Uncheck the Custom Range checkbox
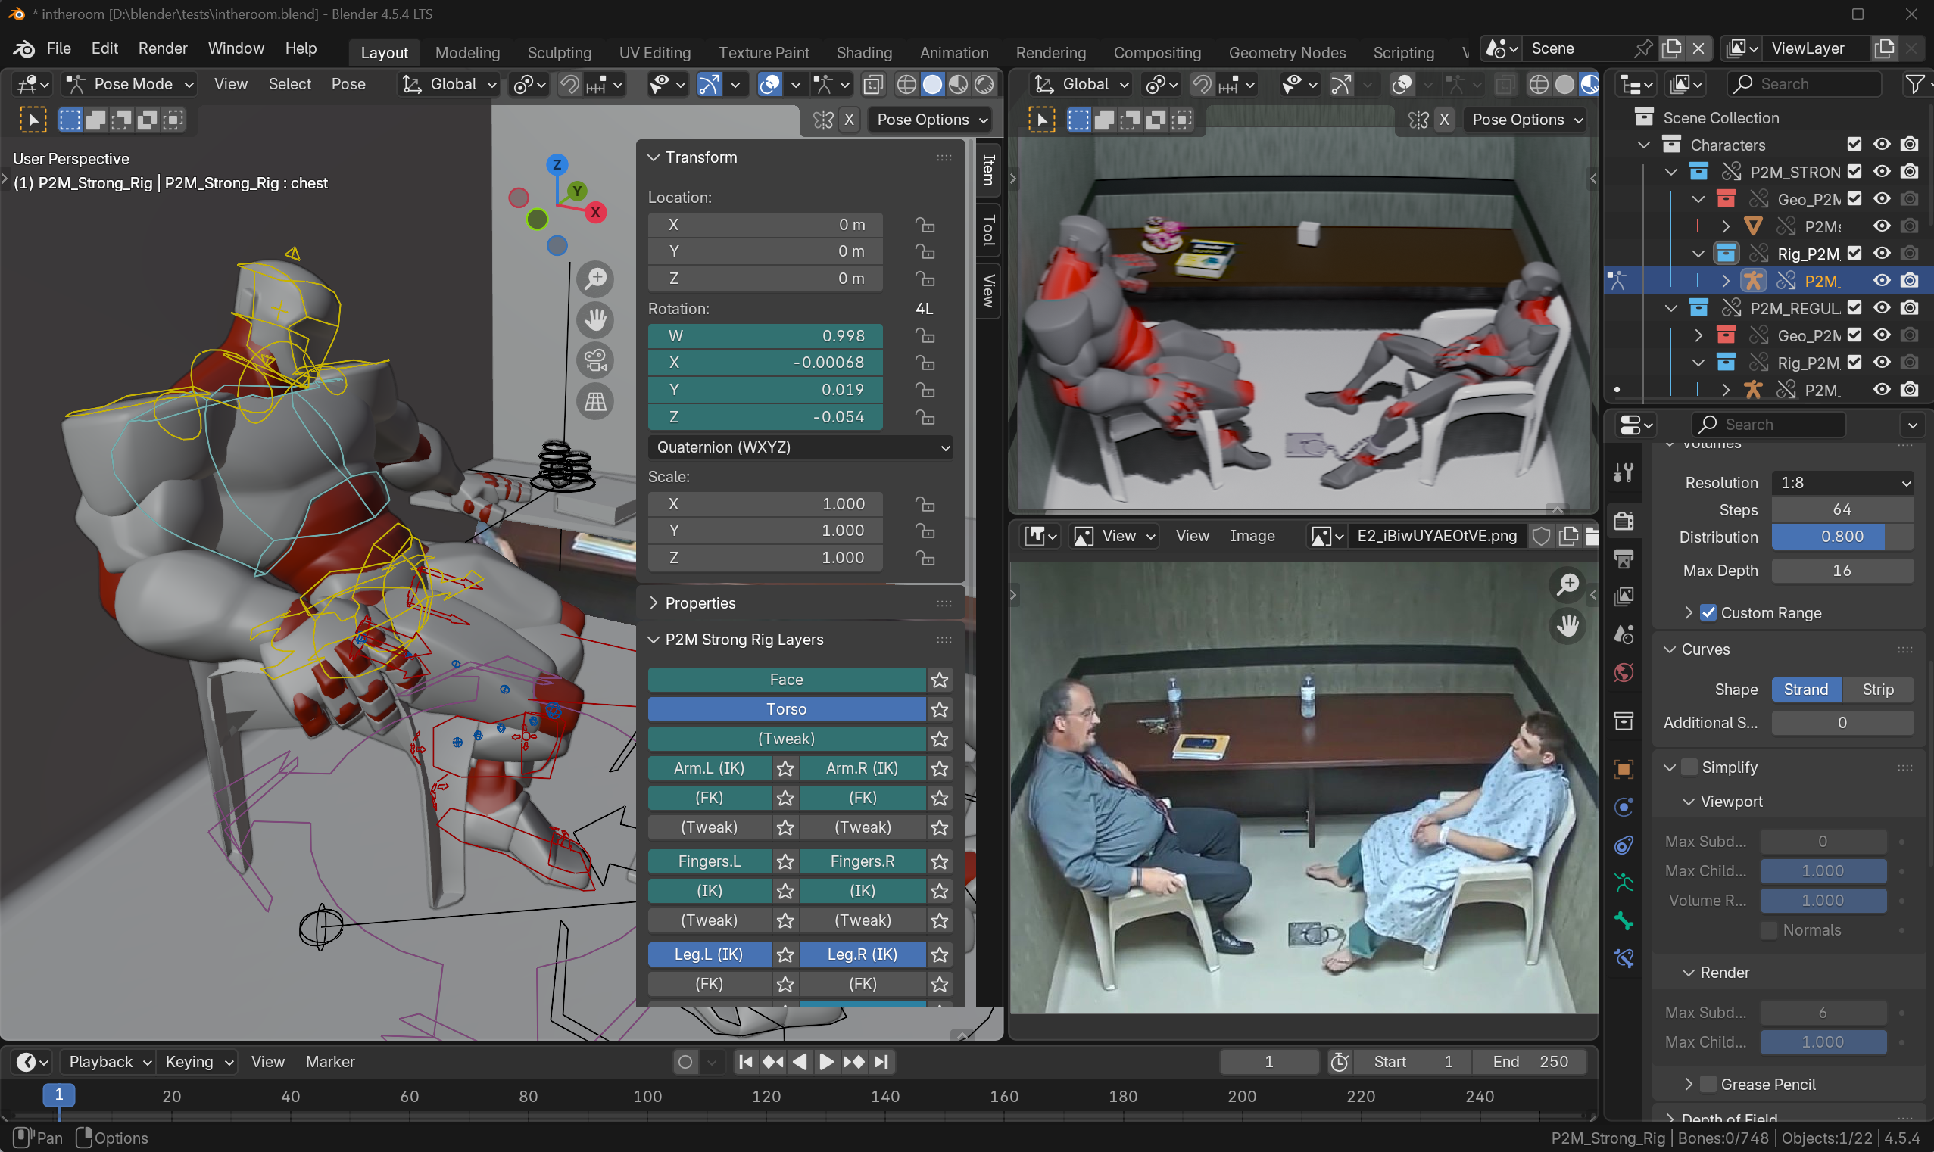1934x1152 pixels. coord(1708,613)
